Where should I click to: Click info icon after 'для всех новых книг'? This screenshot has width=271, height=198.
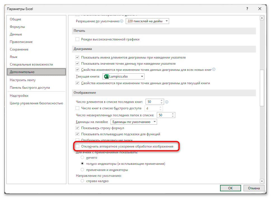click(214, 69)
